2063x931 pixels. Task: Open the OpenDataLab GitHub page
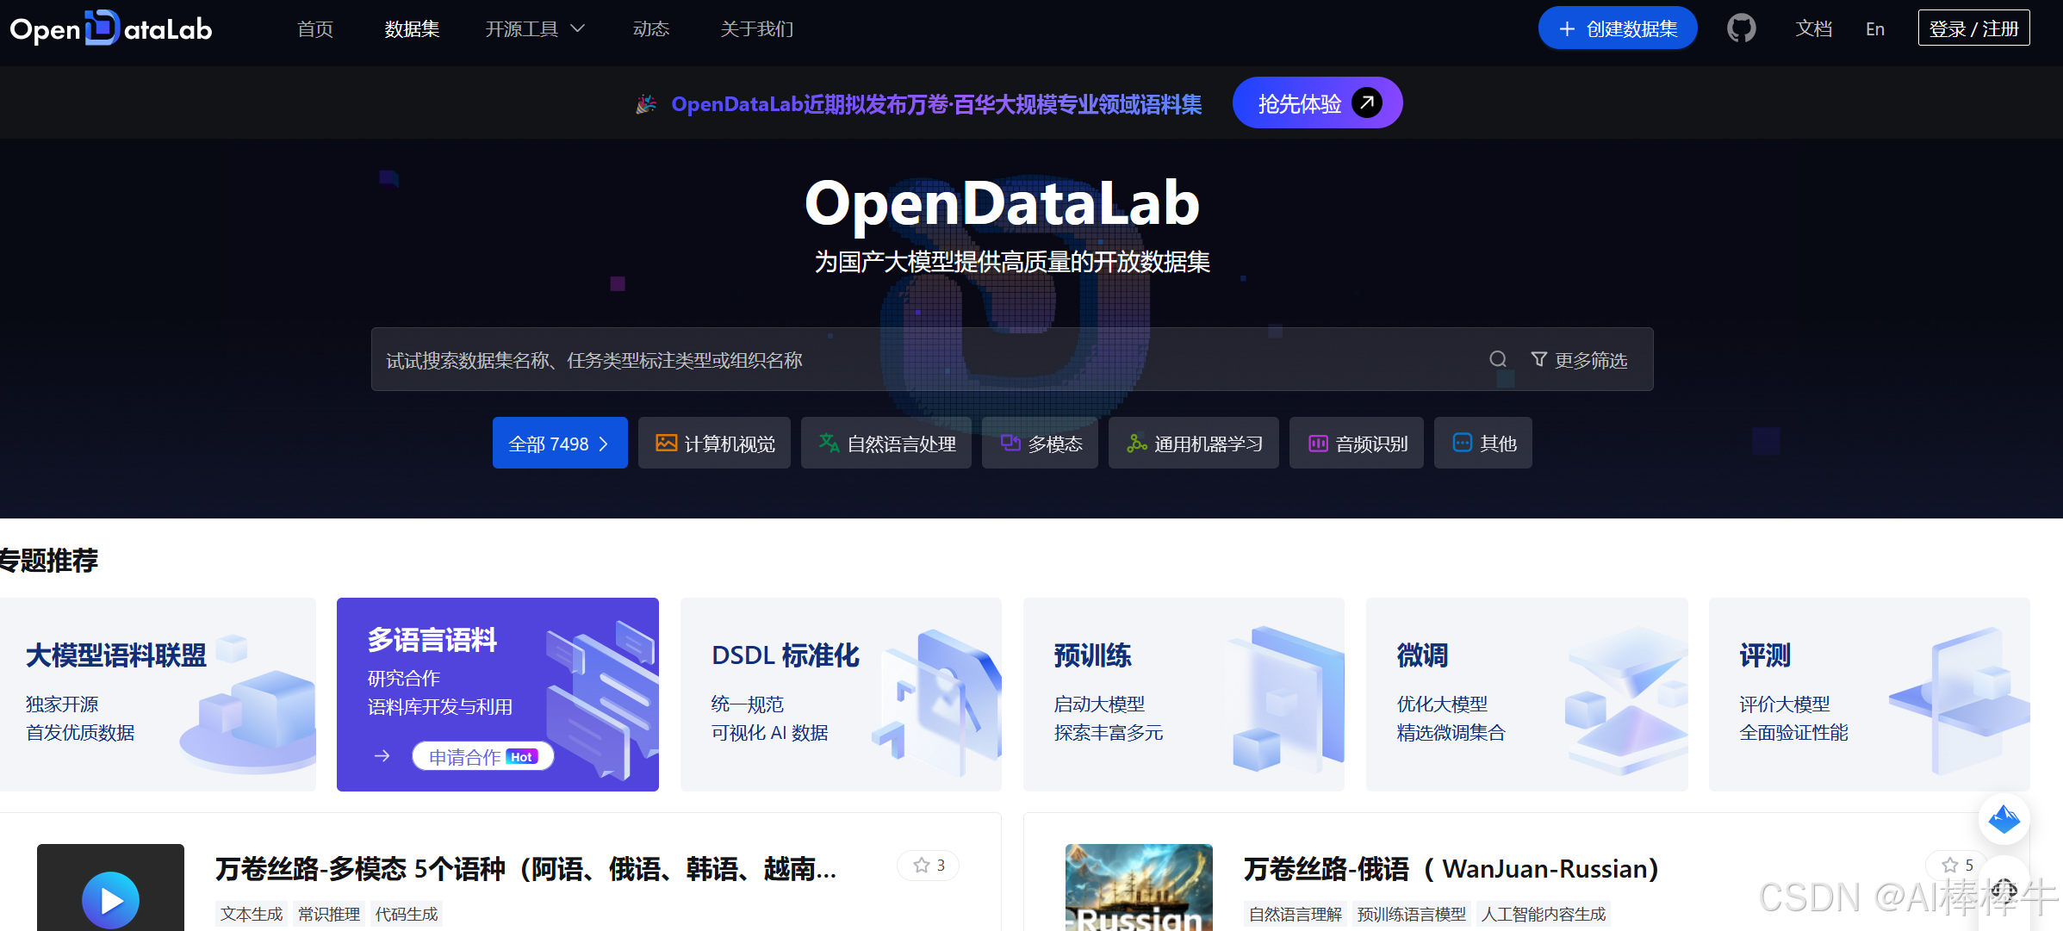tap(1741, 28)
